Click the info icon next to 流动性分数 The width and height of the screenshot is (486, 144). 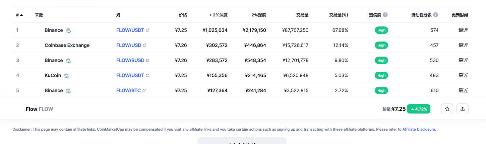coord(435,15)
